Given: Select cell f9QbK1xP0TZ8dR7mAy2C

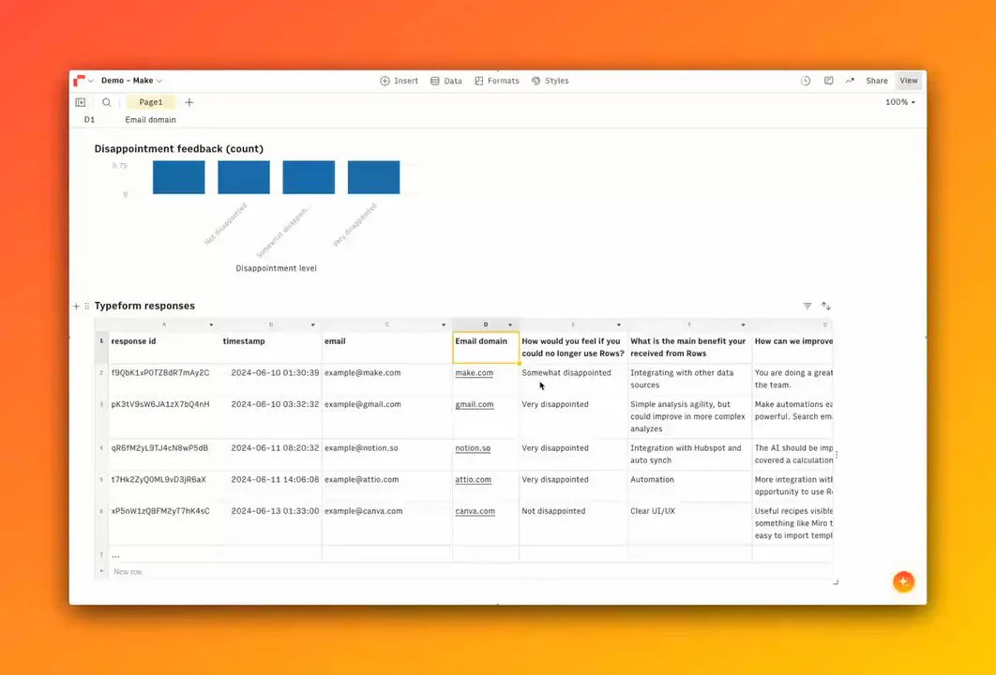Looking at the screenshot, I should [163, 379].
